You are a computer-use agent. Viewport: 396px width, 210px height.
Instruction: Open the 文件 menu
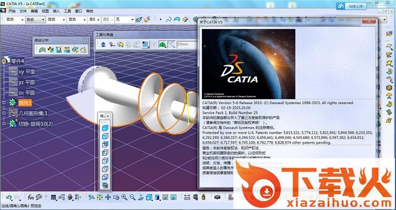click(x=23, y=11)
